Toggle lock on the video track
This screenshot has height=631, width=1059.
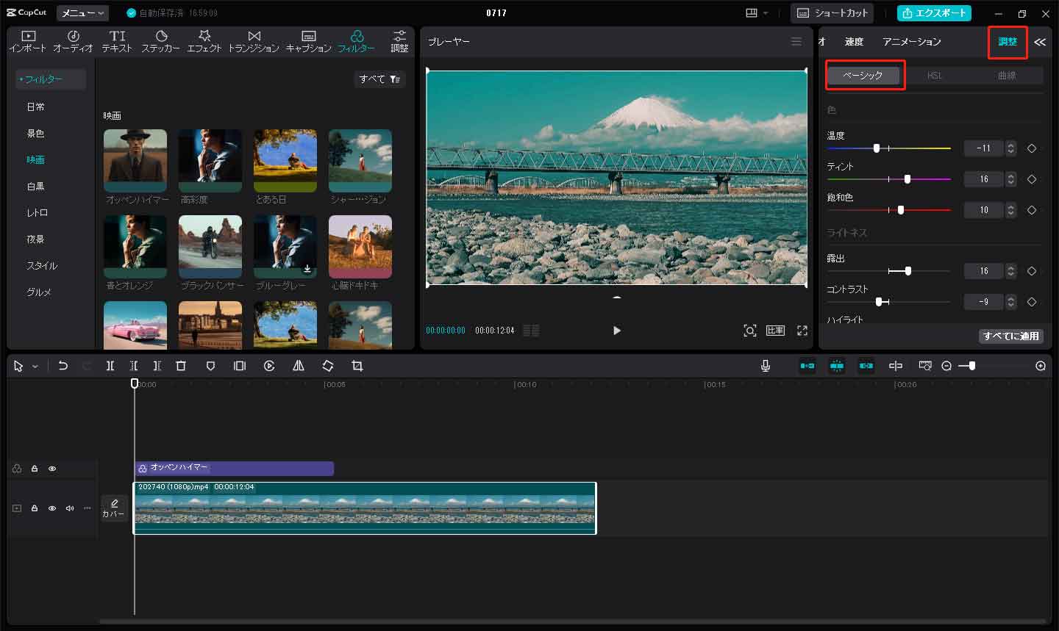click(x=35, y=508)
